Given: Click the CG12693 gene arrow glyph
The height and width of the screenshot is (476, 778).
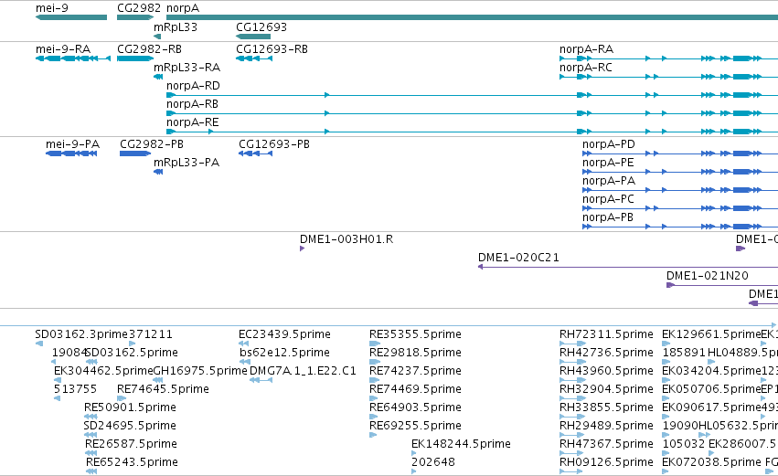Looking at the screenshot, I should [253, 37].
